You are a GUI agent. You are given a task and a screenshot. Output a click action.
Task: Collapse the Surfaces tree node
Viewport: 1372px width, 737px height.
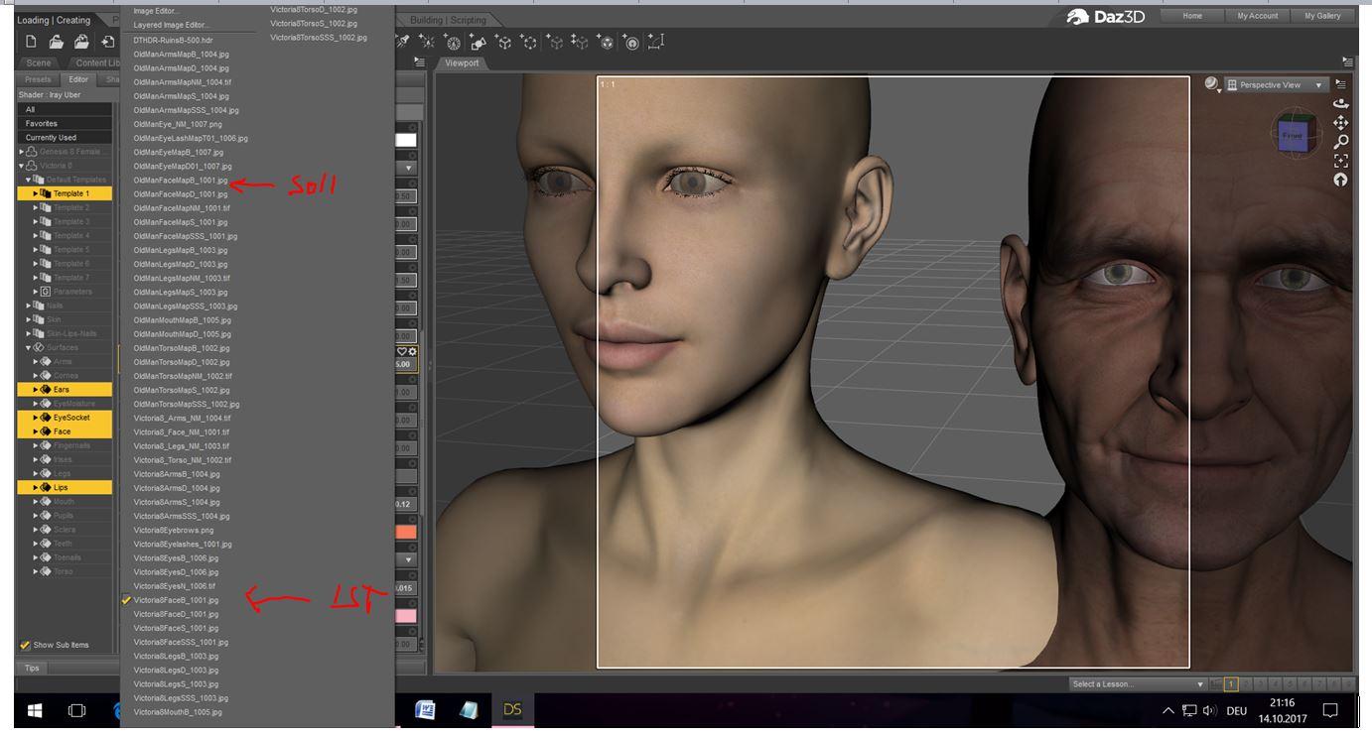click(29, 348)
